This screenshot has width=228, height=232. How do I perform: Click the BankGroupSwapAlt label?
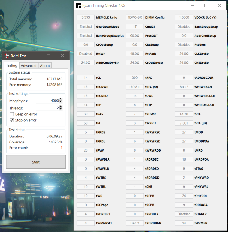110,36
